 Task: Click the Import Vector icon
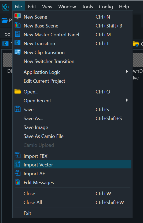[x=18, y=164]
